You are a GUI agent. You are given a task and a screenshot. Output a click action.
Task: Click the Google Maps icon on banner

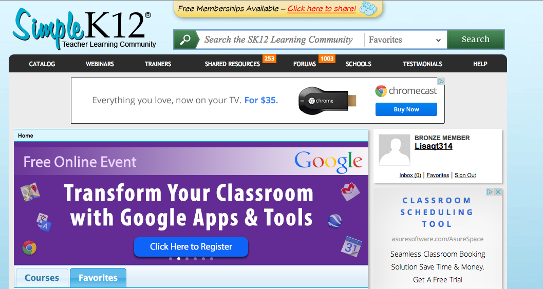(30, 191)
